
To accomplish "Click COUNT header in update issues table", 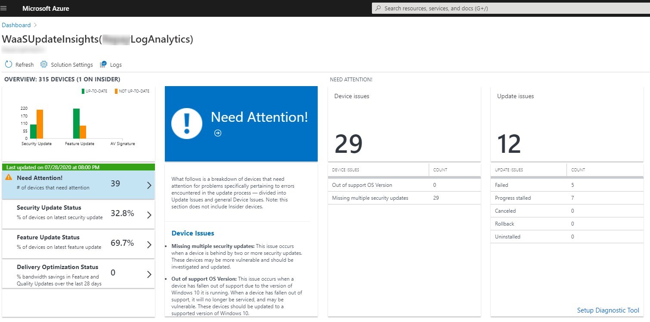I will tap(578, 170).
